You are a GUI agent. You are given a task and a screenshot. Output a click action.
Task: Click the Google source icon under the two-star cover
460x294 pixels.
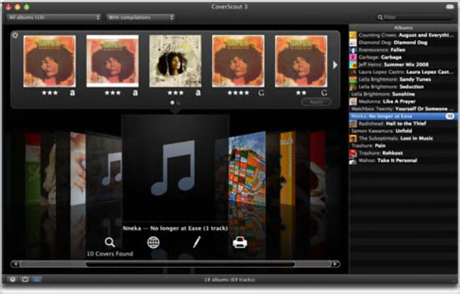tap(324, 93)
